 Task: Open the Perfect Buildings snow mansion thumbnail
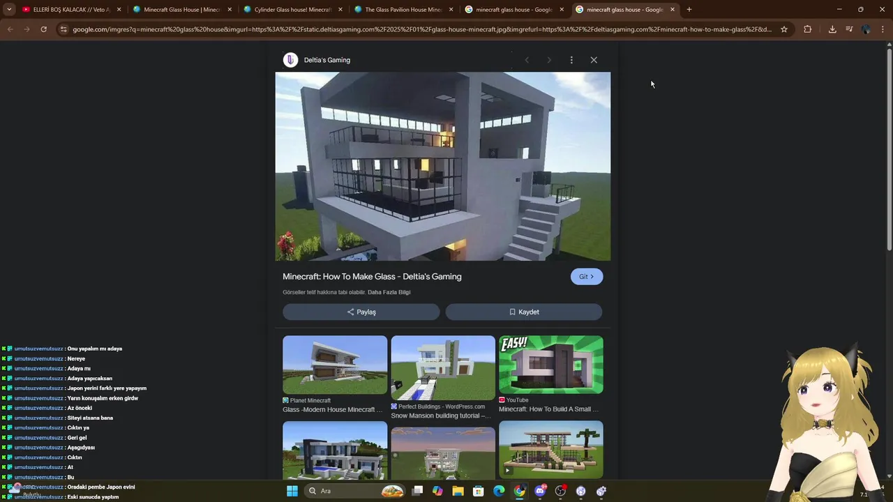(443, 367)
